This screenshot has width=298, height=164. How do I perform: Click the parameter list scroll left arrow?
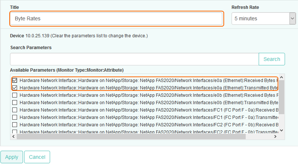[14, 136]
